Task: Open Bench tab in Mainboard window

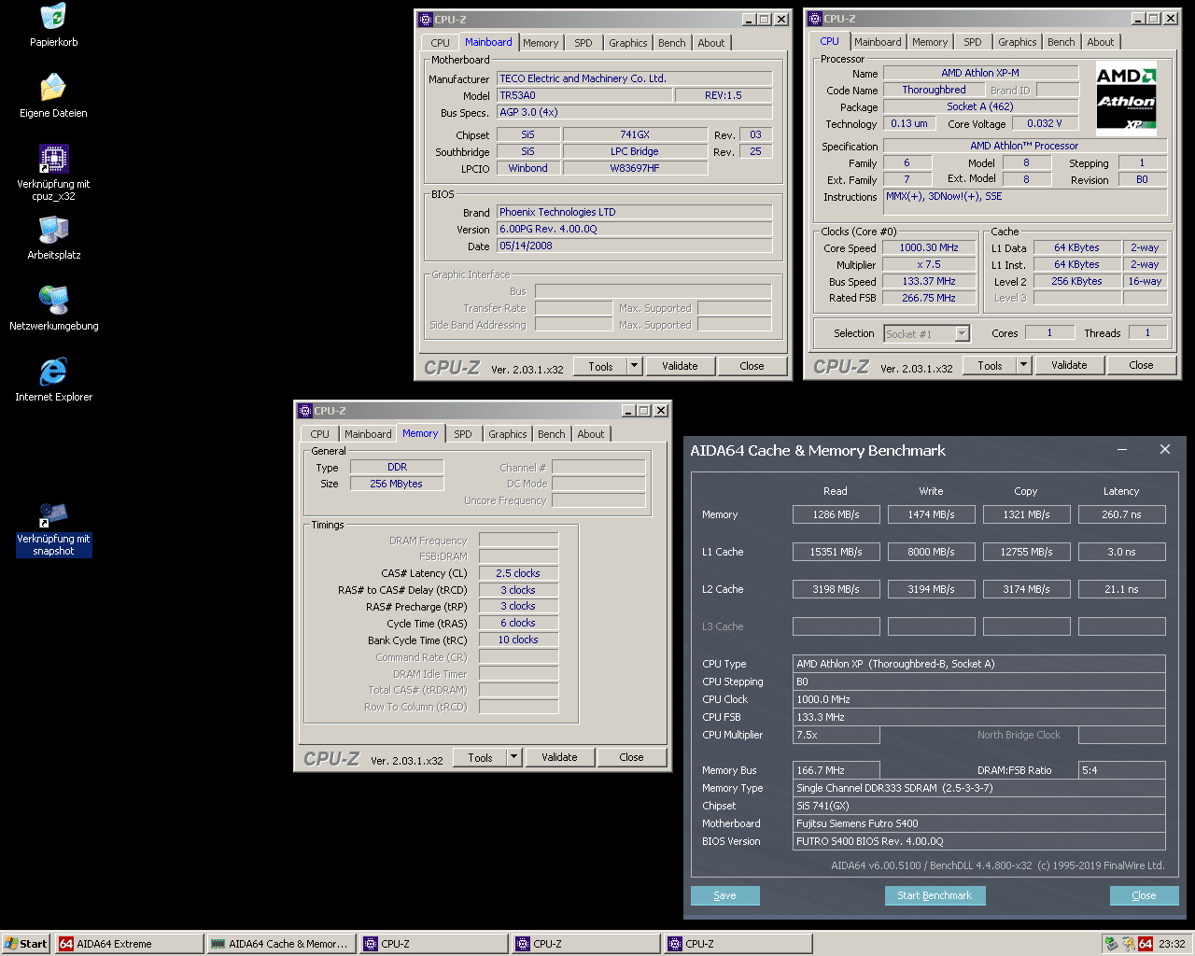Action: (671, 43)
